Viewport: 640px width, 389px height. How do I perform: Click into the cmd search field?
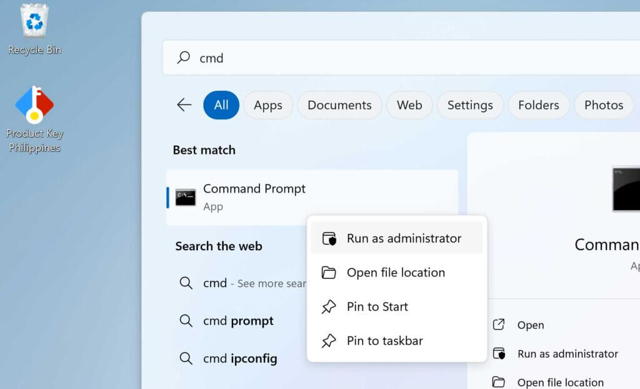point(401,58)
